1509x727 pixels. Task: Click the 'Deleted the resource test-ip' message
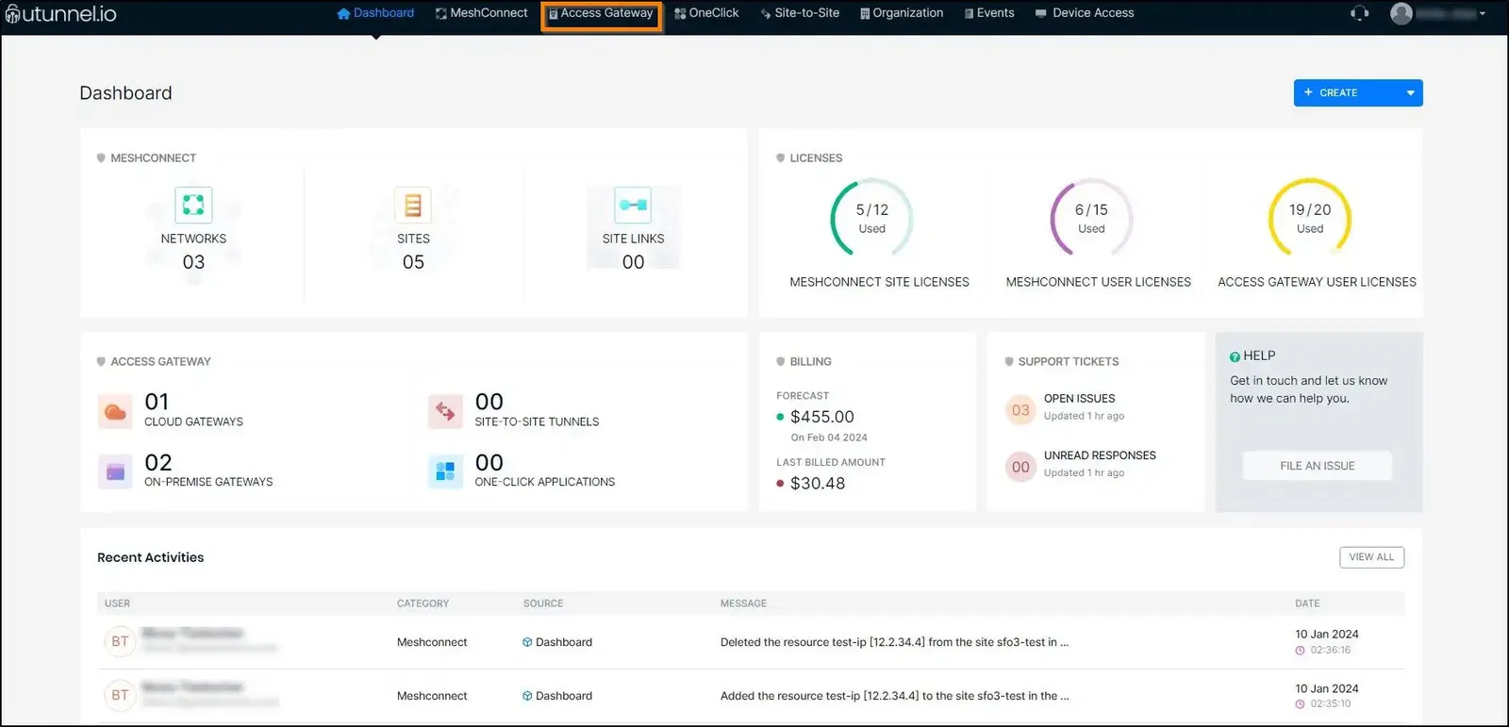(894, 642)
